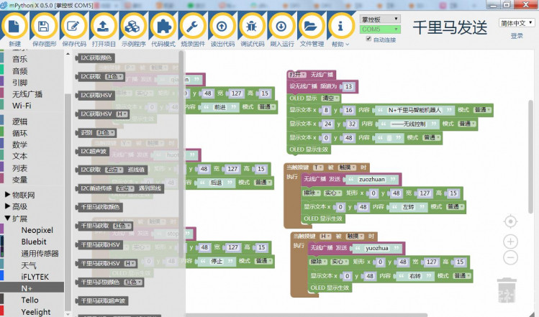Open the 清空 dropdown in OLED 显示 block
The height and width of the screenshot is (317, 539).
coord(330,98)
